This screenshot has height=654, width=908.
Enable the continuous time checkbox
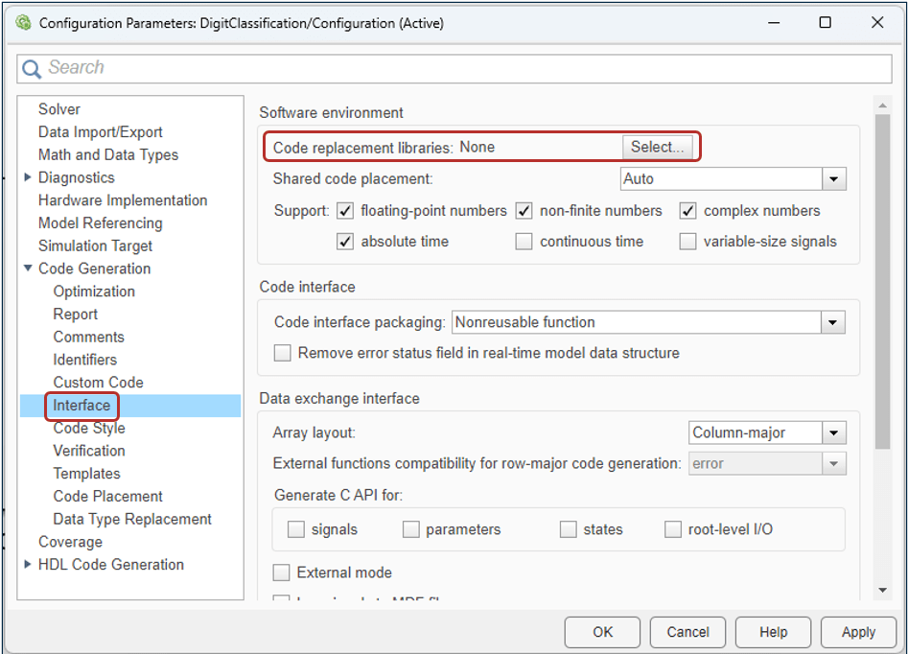point(524,241)
